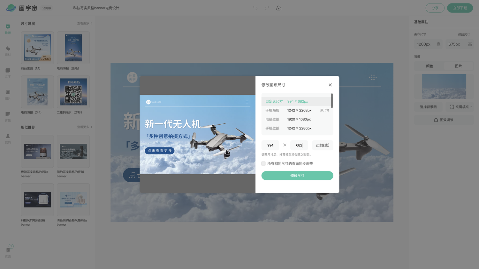Viewport: 479px width, 269px height.
Task: Select the 电商海报（竖版）thumbnail
Action: click(73, 48)
